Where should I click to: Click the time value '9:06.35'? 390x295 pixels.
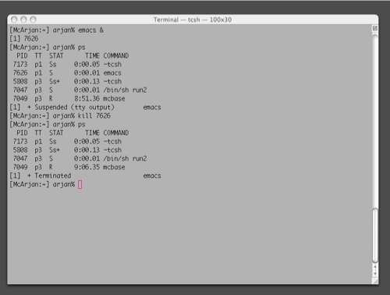point(87,167)
